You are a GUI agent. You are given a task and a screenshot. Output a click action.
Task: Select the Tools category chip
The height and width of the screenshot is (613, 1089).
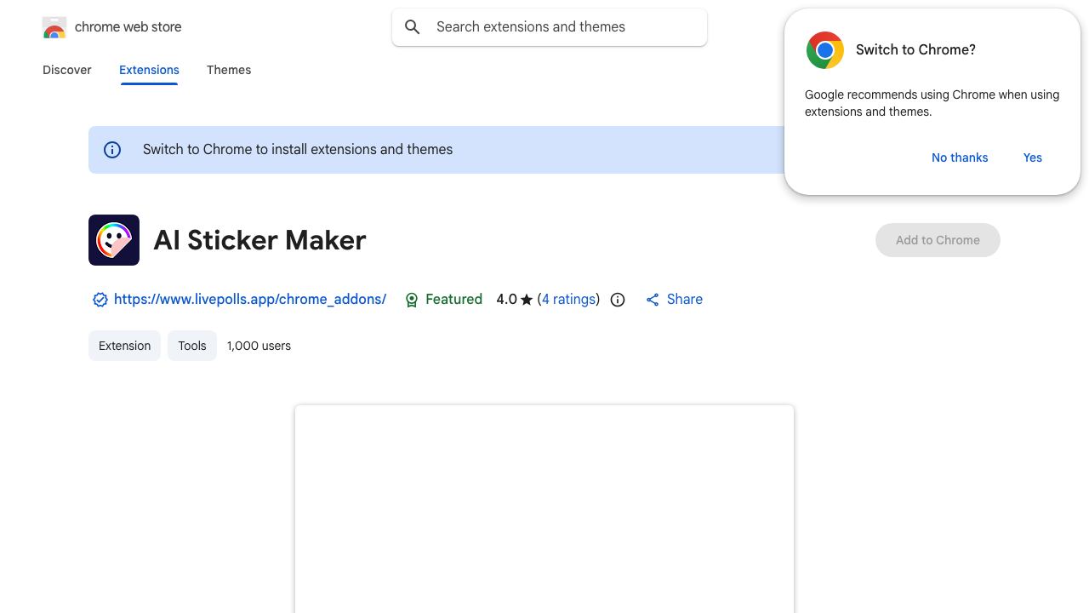coord(192,346)
